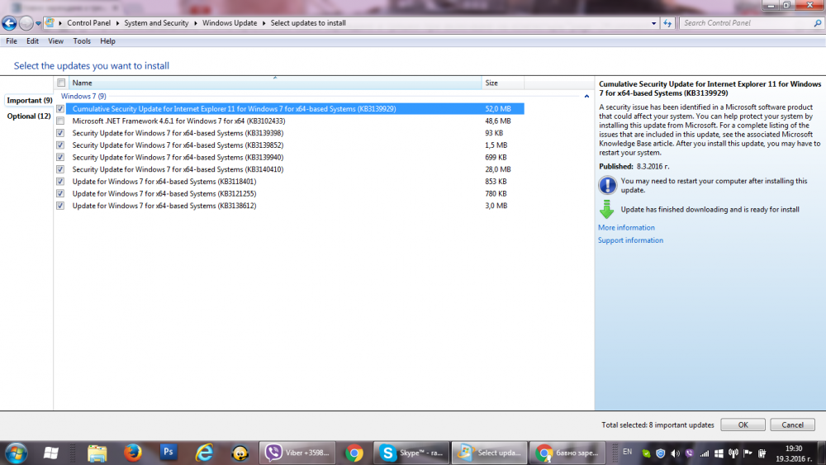
Task: Open the volume speaker tray icon
Action: [x=675, y=453]
